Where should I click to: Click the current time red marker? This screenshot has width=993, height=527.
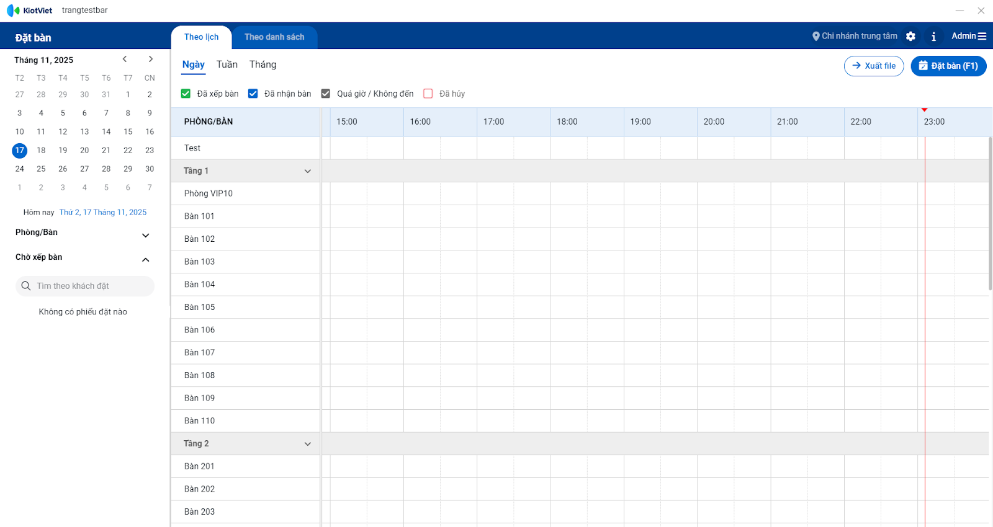[x=925, y=110]
